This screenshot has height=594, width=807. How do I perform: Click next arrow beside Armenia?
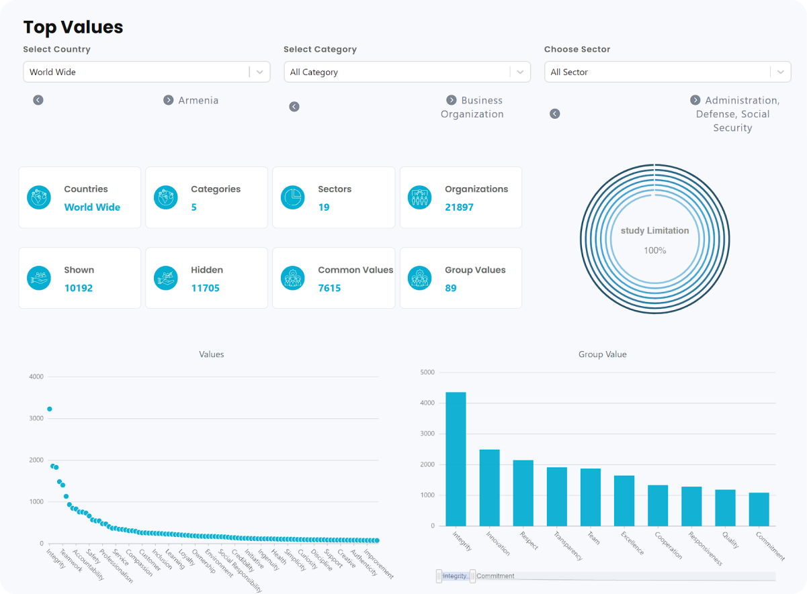pyautogui.click(x=169, y=100)
